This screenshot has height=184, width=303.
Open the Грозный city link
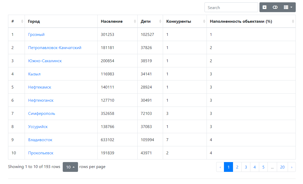[x=36, y=35]
